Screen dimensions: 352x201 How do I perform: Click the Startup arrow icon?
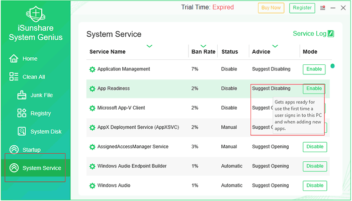click(14, 150)
